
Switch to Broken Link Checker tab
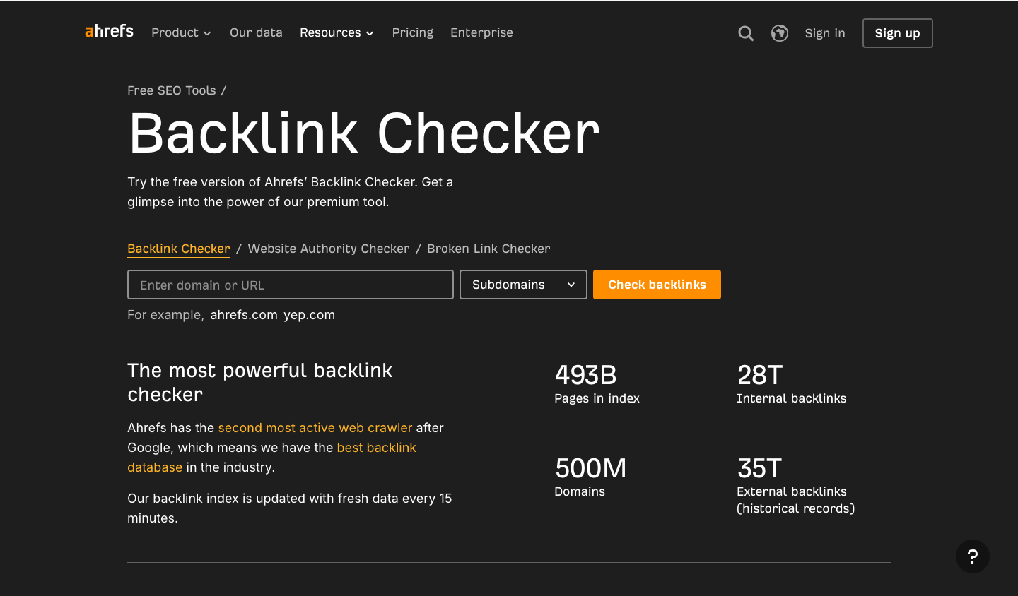(x=488, y=249)
